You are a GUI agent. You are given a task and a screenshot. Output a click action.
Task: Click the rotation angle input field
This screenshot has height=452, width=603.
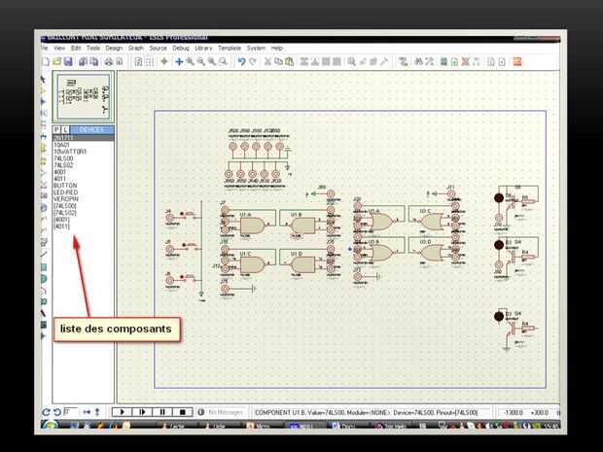pyautogui.click(x=70, y=412)
